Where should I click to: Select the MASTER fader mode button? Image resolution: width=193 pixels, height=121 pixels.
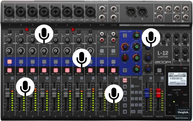click(x=125, y=80)
